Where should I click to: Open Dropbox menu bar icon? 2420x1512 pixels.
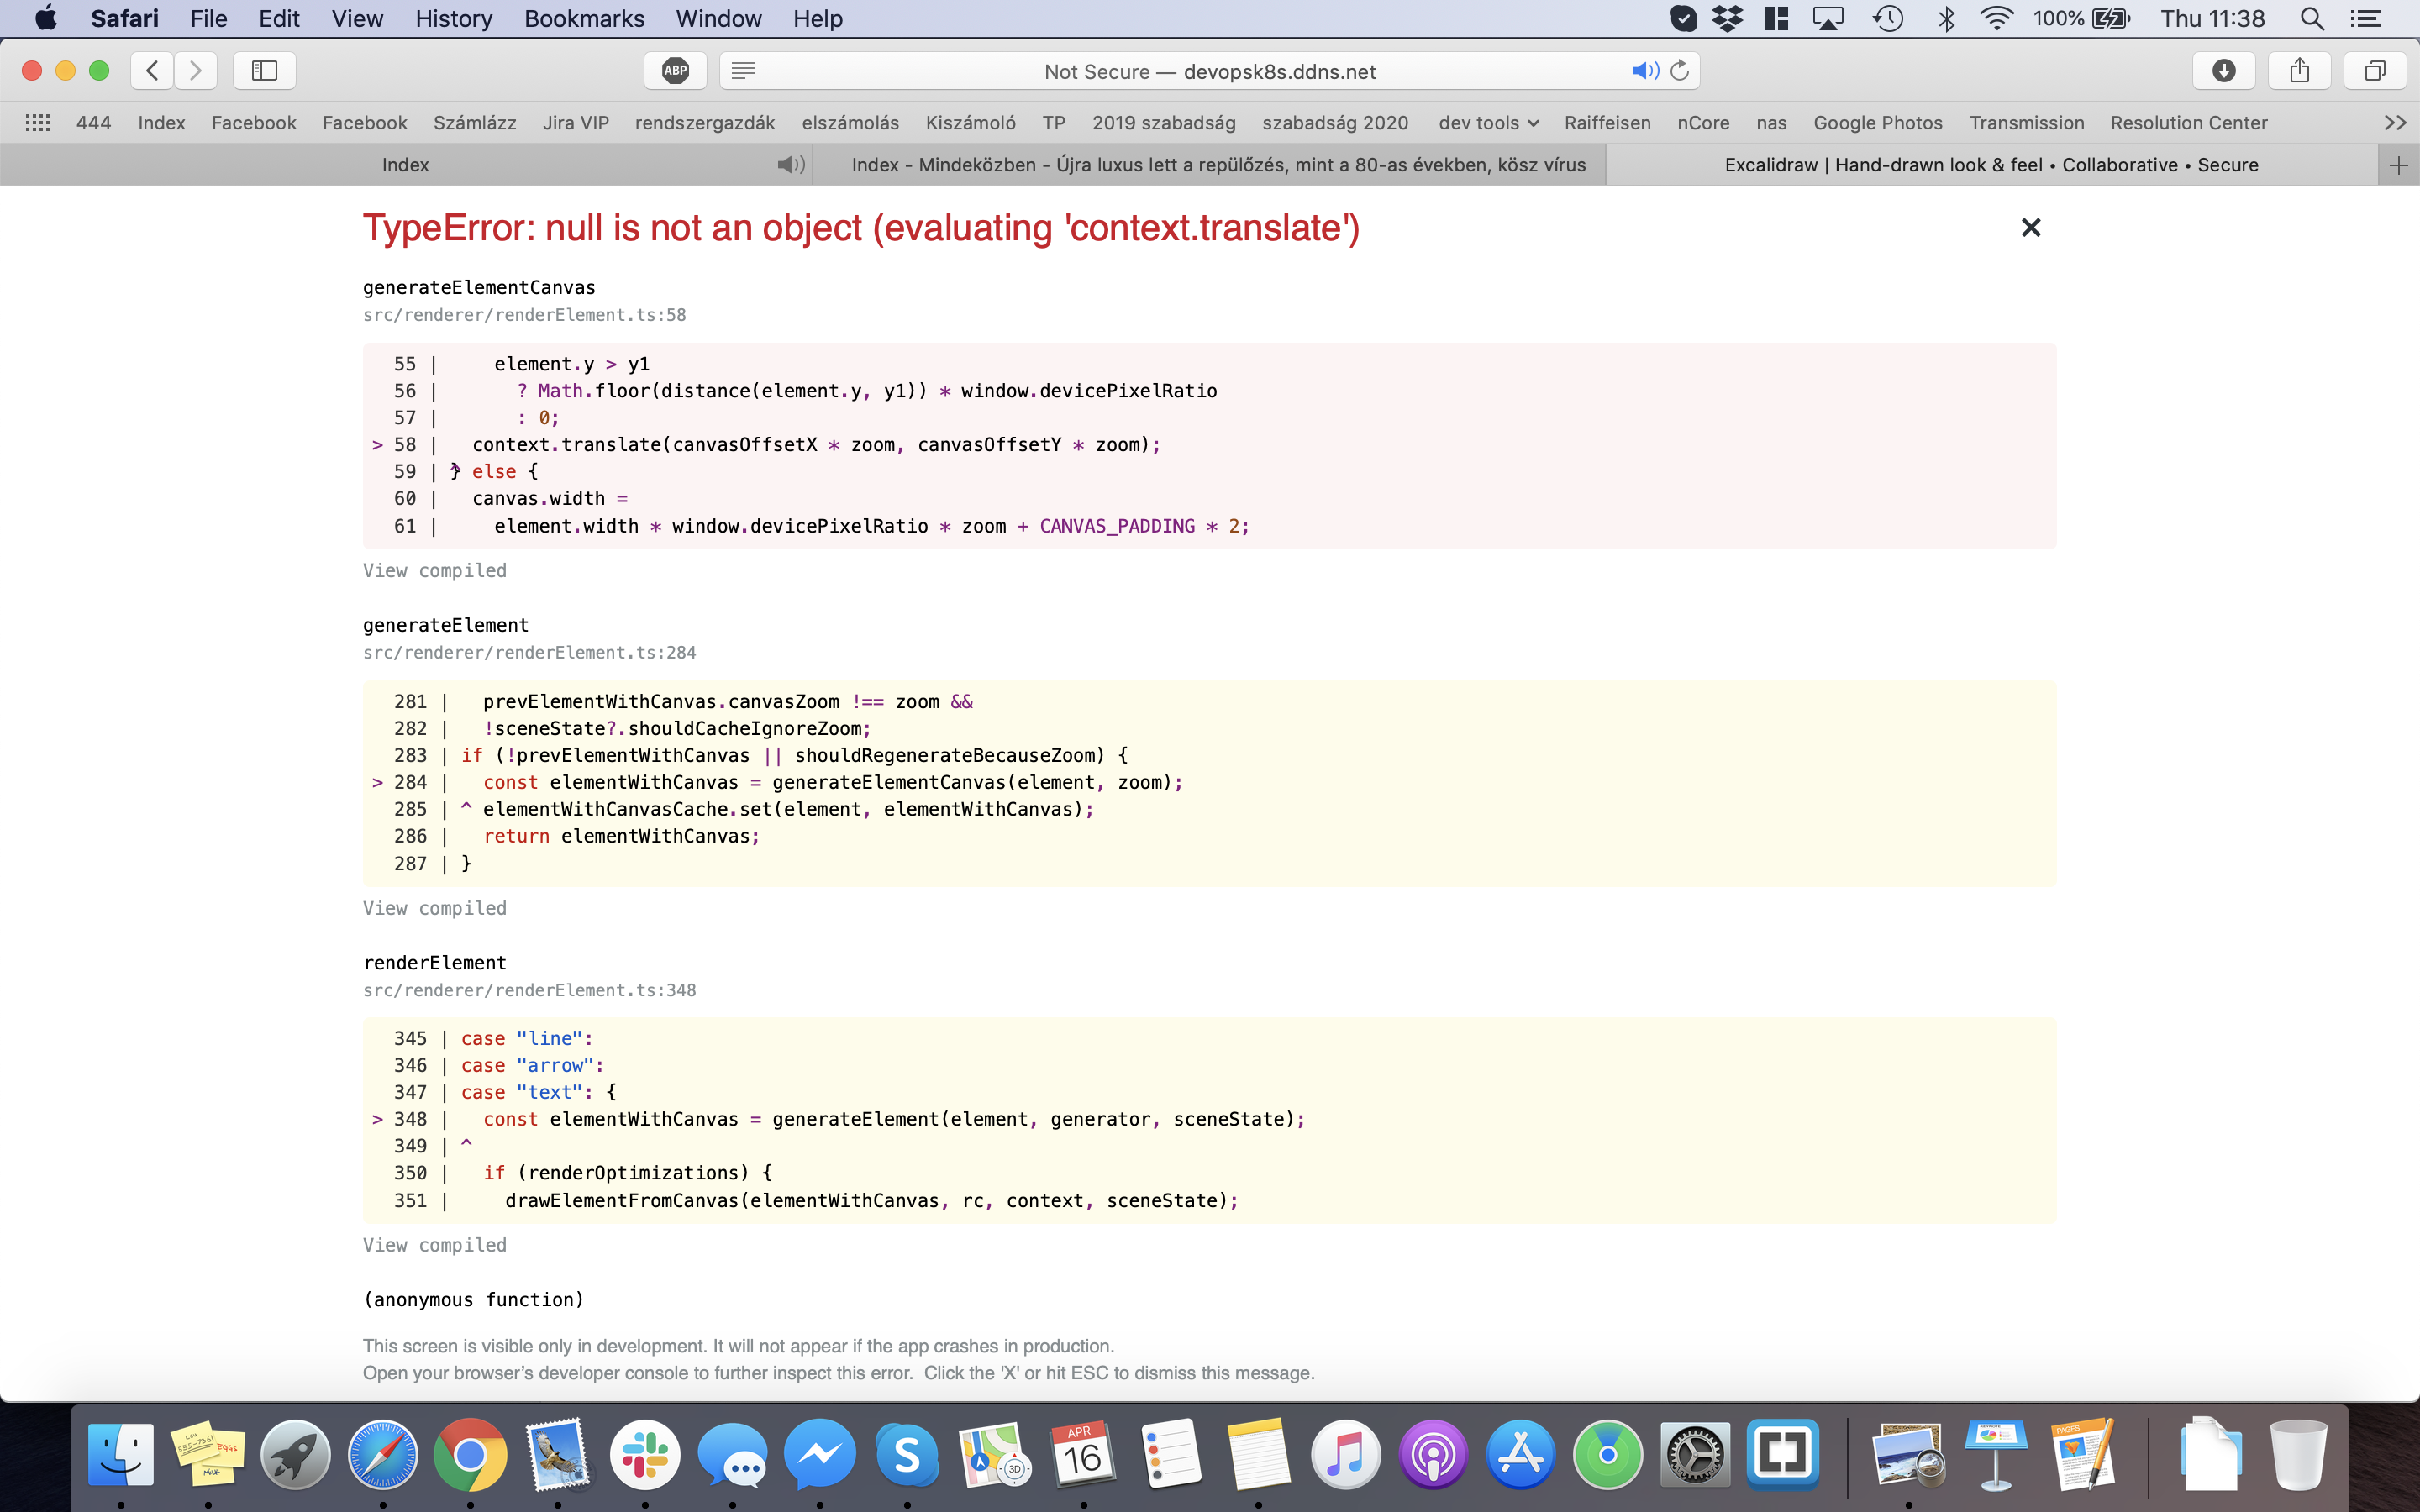1727,18
